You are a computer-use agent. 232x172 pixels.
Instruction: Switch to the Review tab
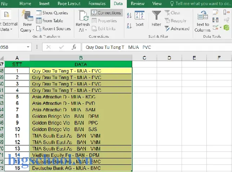point(138,4)
